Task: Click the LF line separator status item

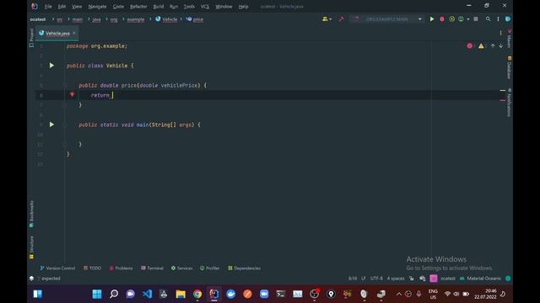Action: 364,279
